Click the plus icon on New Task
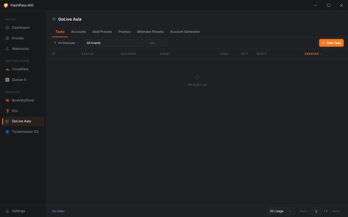The image size is (348, 217). 324,43
